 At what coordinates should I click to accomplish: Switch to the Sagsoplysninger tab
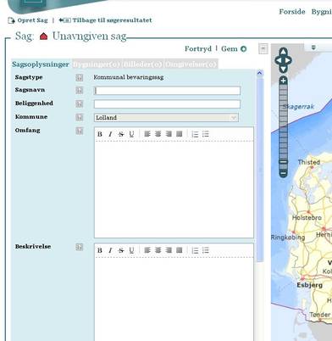tap(41, 64)
